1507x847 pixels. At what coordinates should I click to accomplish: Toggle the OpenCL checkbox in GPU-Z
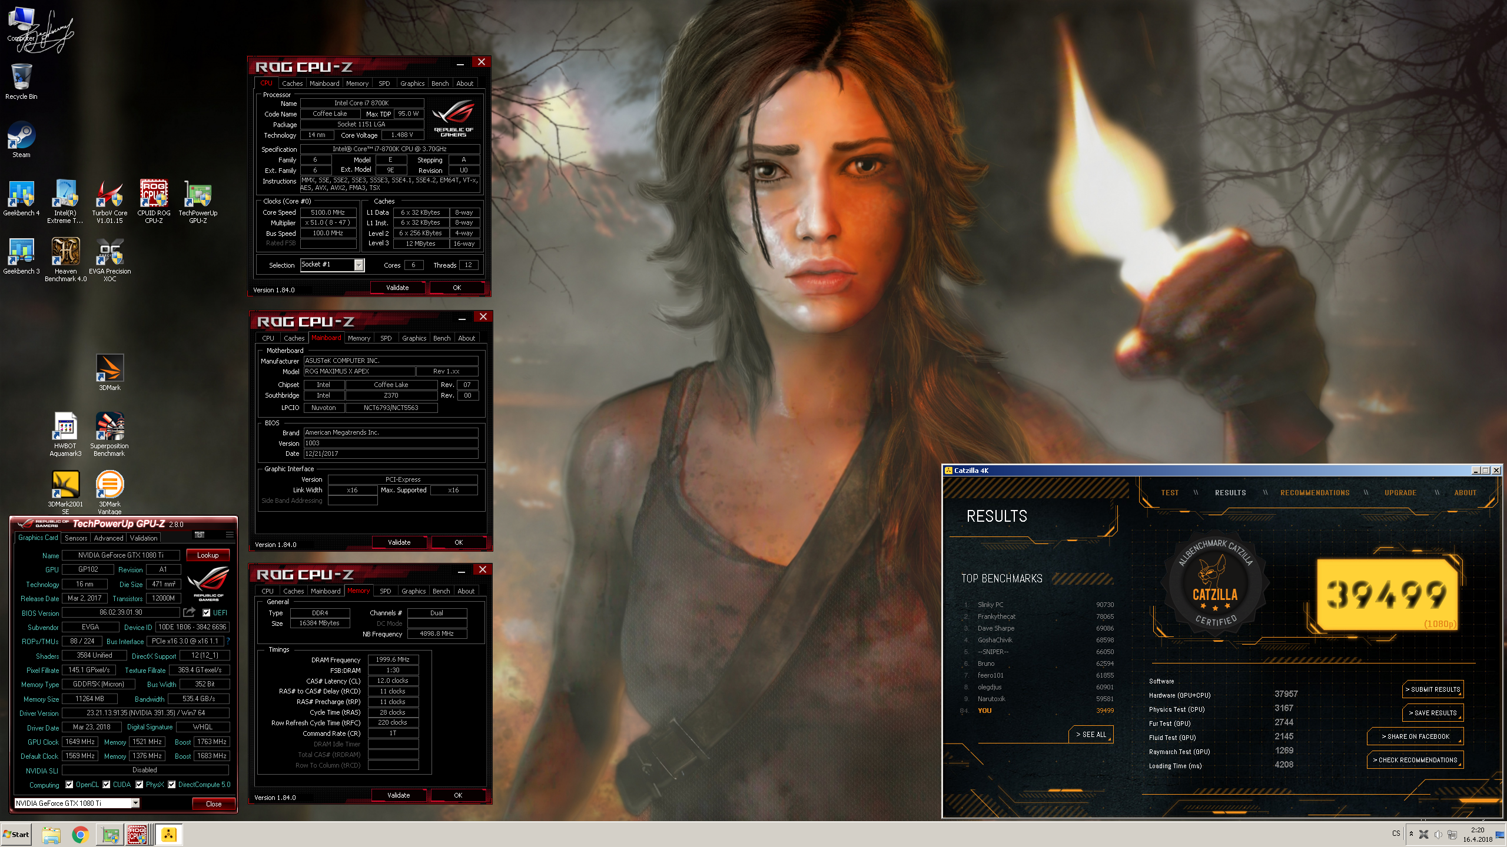coord(69,784)
